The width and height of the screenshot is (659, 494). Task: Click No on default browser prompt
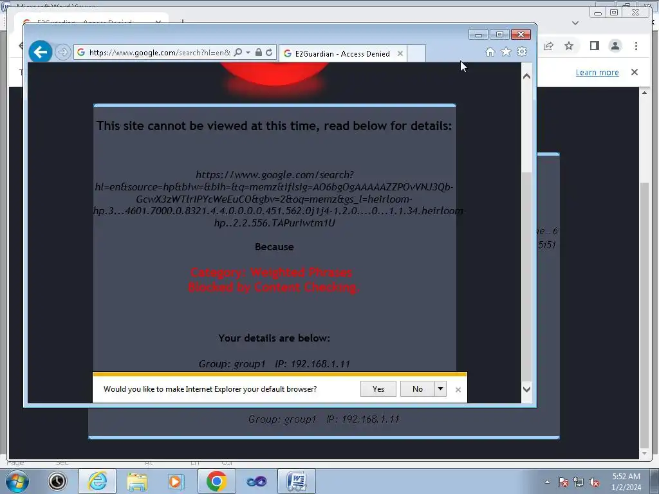417,389
